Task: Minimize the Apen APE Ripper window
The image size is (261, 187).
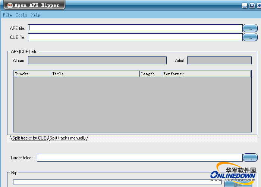Action: click(x=245, y=6)
